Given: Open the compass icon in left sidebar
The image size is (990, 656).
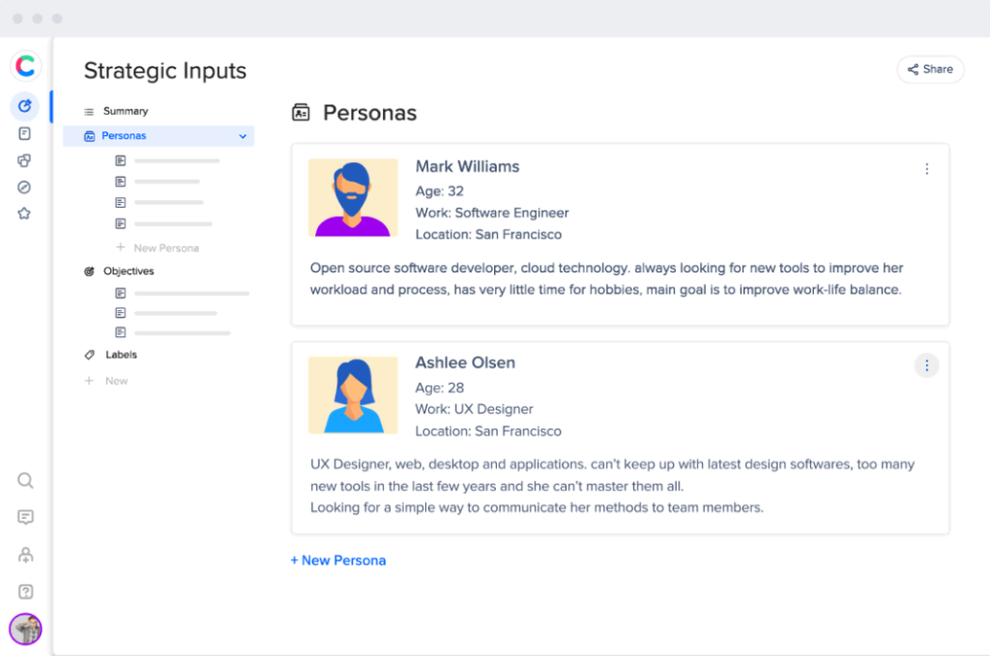Looking at the screenshot, I should [25, 186].
